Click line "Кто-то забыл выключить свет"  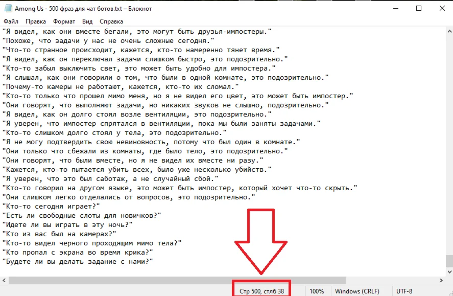pos(139,68)
